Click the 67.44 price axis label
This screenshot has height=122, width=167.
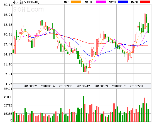tap(8, 44)
